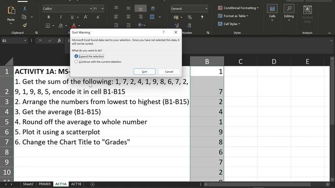Screen dimensions: 335x188
Task: Toggle Italic formatting
Action: pyautogui.click(x=61, y=17)
